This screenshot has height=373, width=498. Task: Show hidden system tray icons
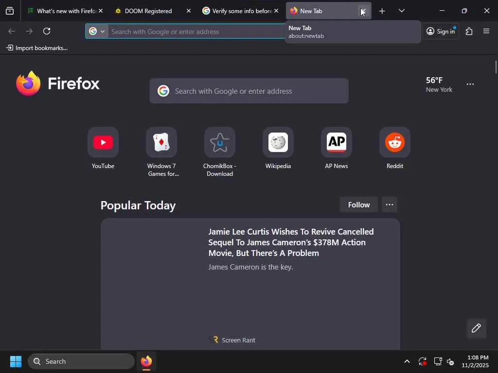[x=407, y=361]
